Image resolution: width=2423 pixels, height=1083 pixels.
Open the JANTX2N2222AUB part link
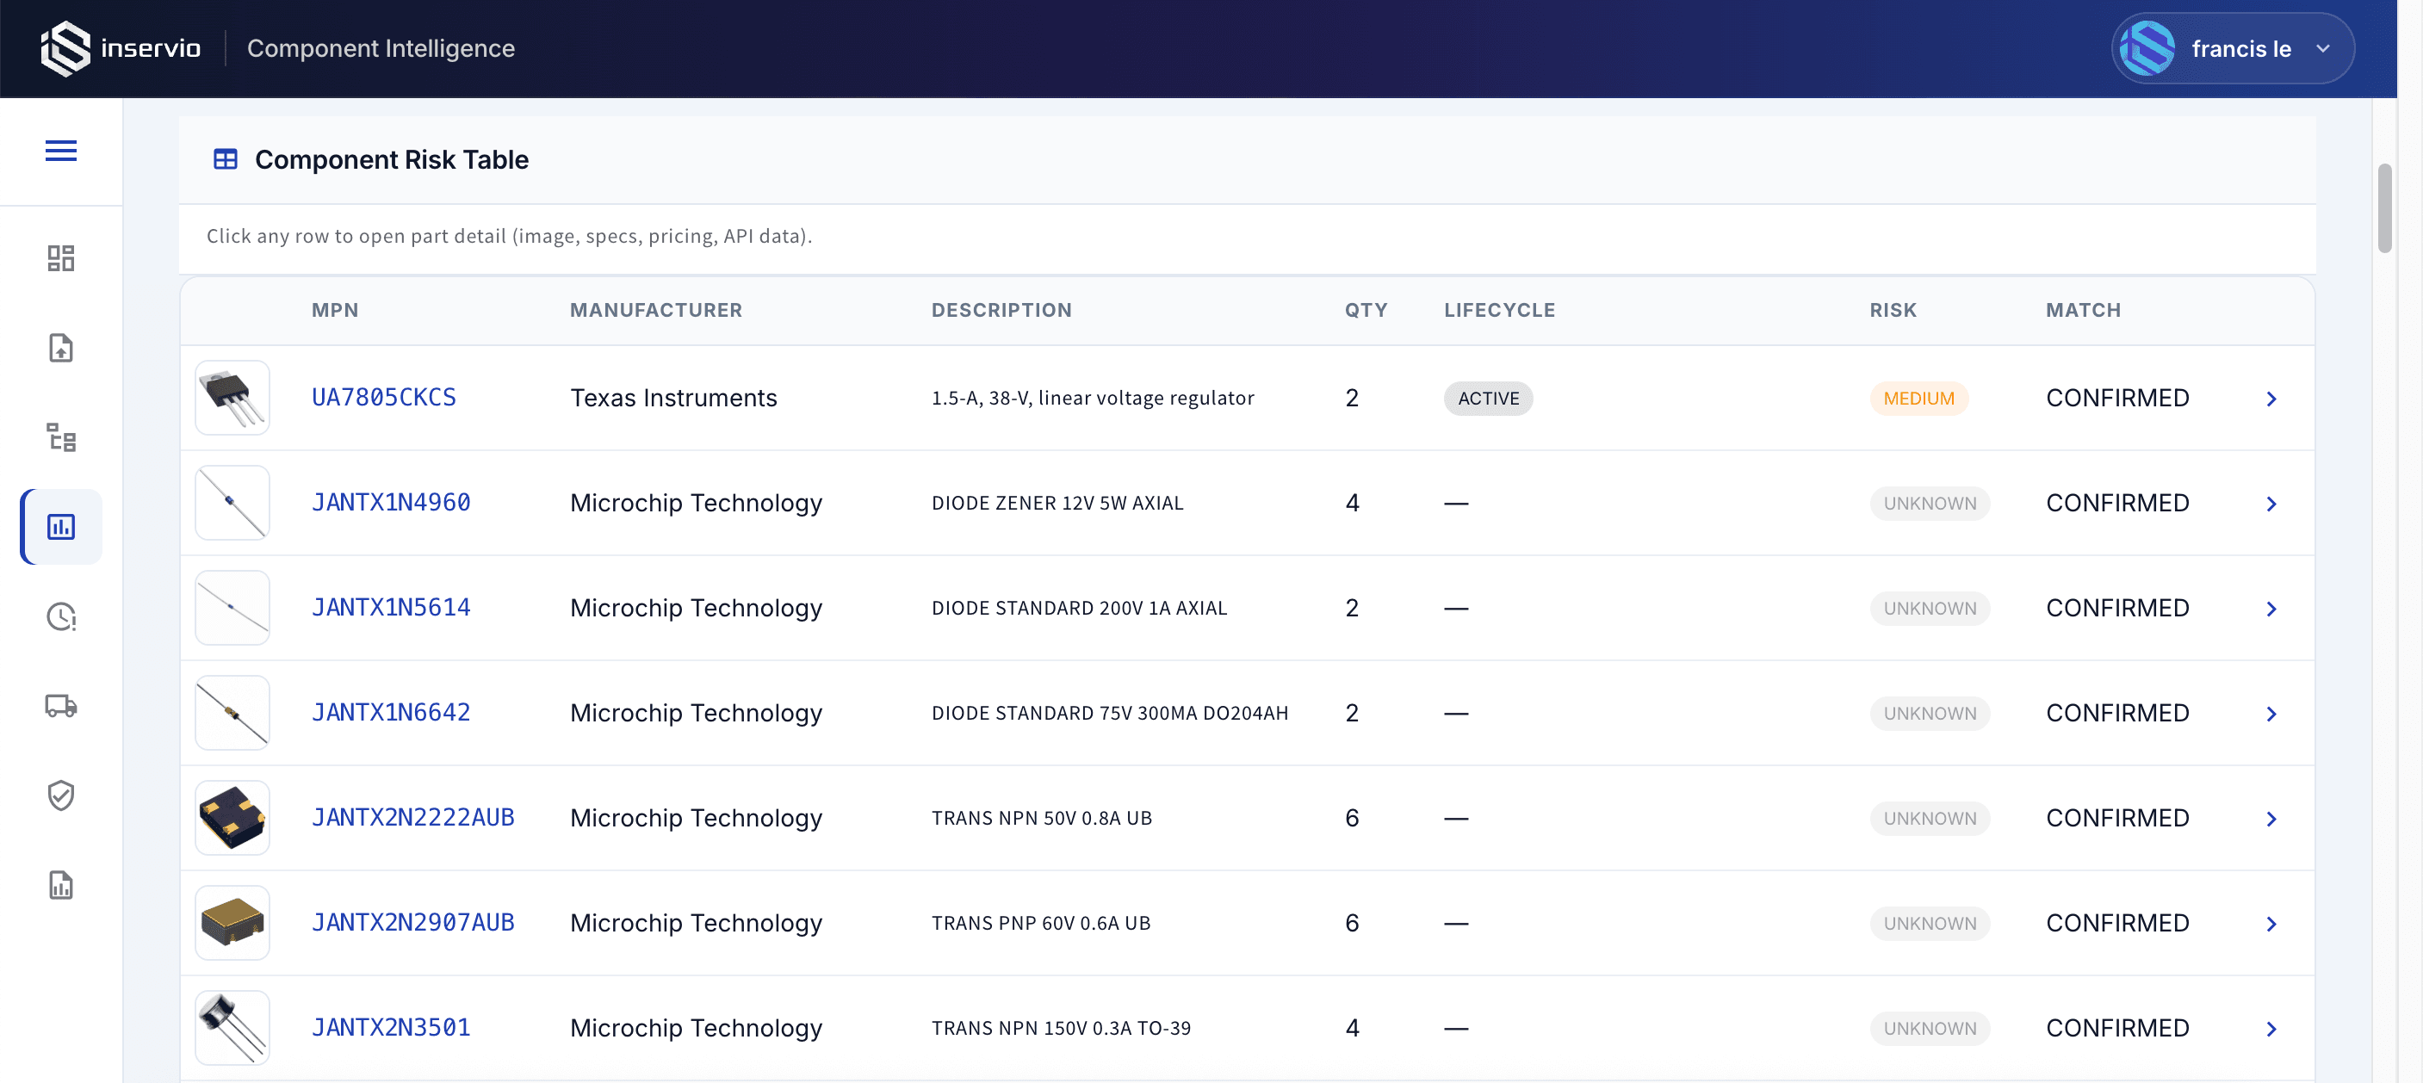pos(413,818)
